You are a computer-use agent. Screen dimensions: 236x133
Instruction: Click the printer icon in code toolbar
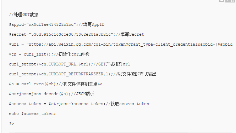232,1
